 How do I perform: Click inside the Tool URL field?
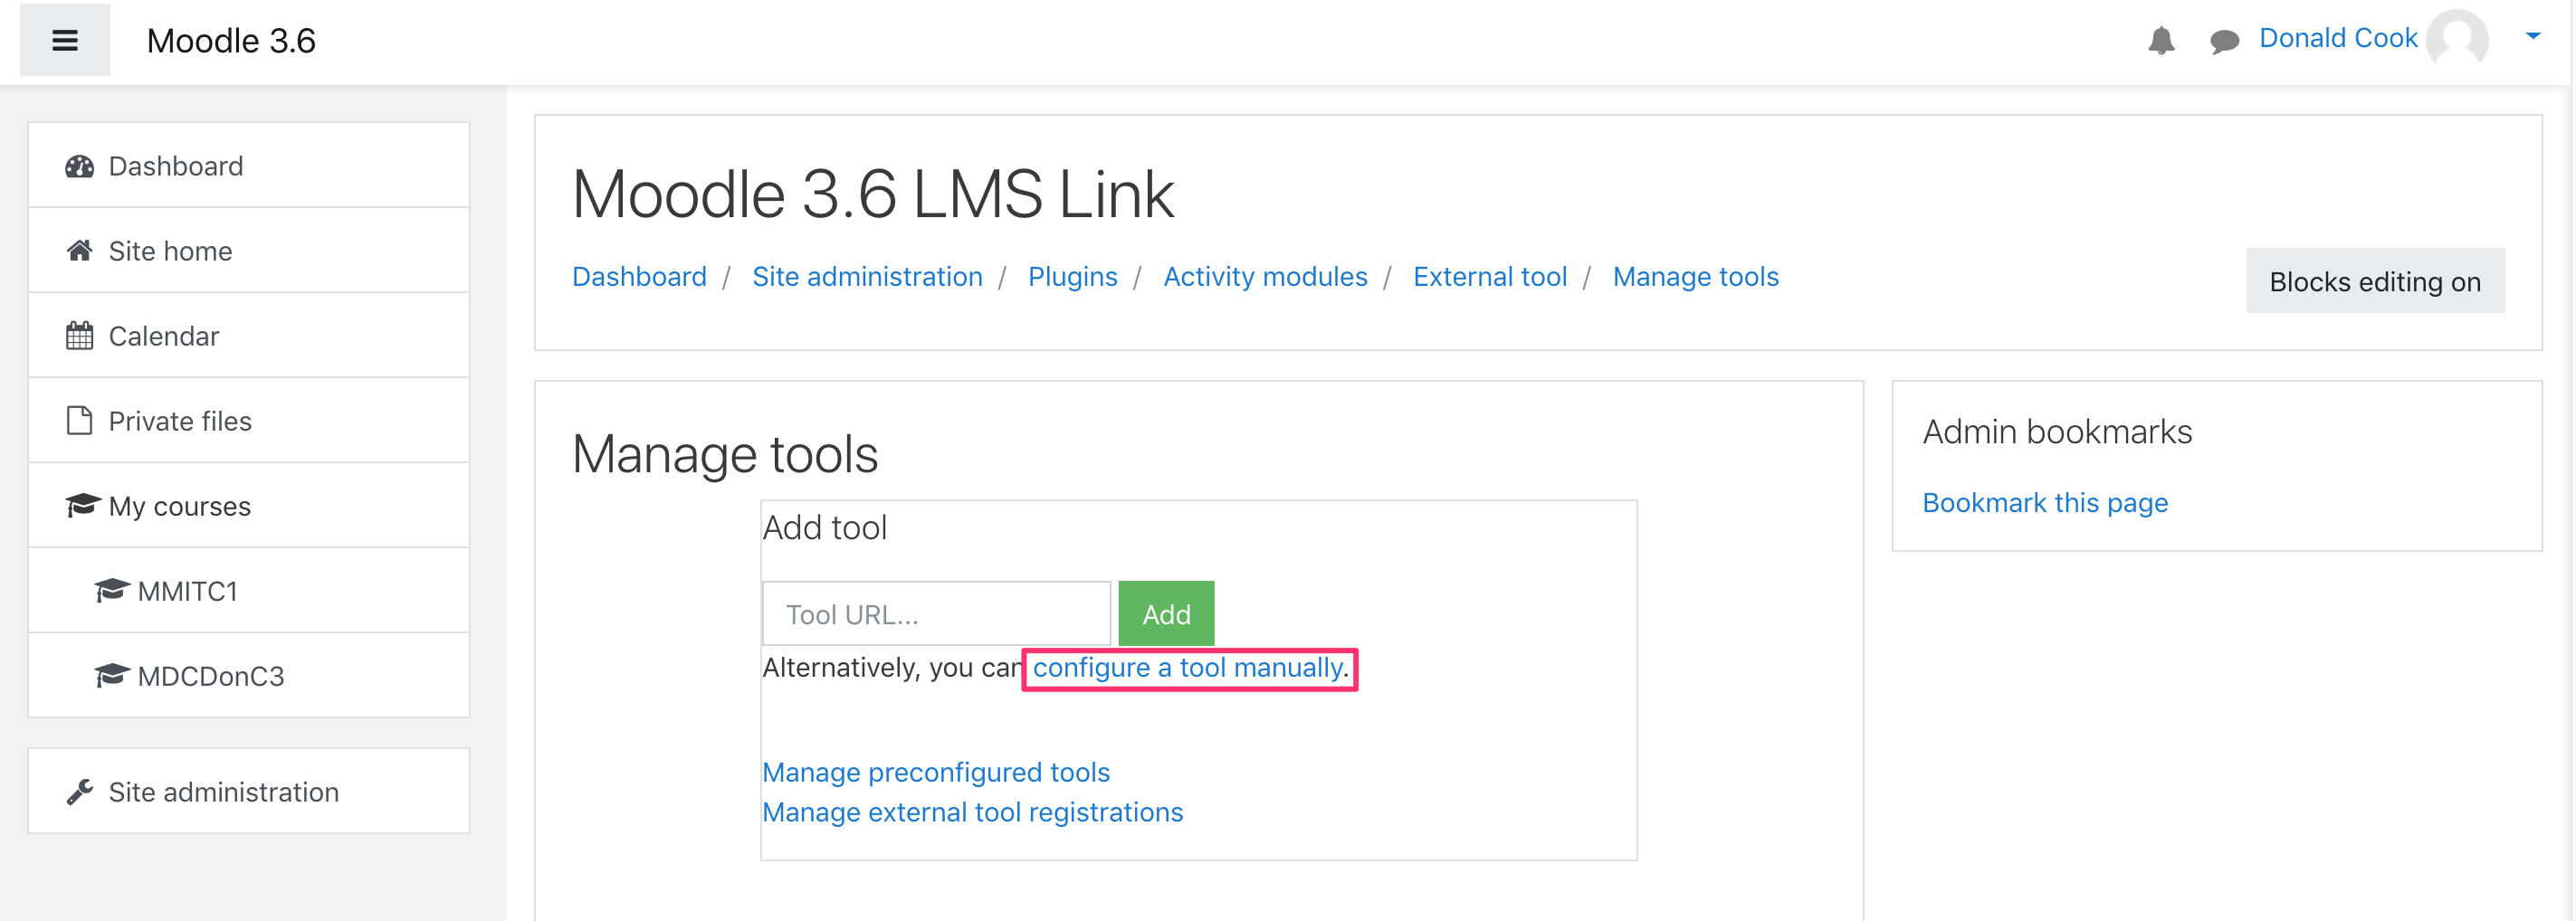936,614
